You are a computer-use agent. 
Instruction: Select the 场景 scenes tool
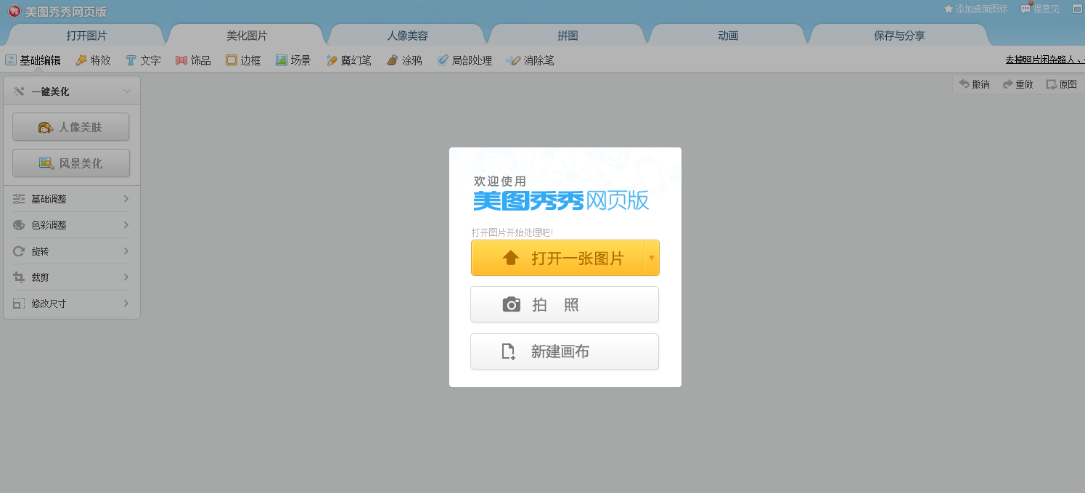tap(293, 60)
